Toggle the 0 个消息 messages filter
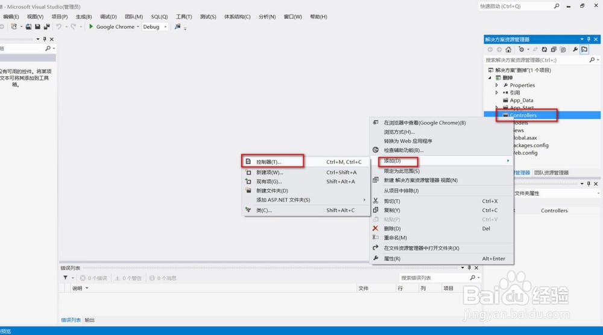 click(x=163, y=278)
